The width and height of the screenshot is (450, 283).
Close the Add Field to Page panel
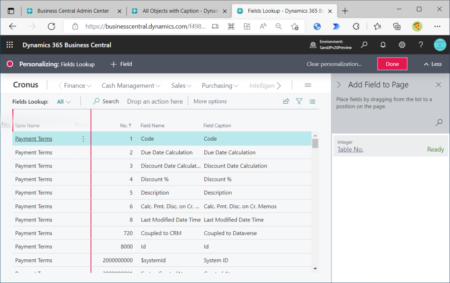pyautogui.click(x=438, y=85)
